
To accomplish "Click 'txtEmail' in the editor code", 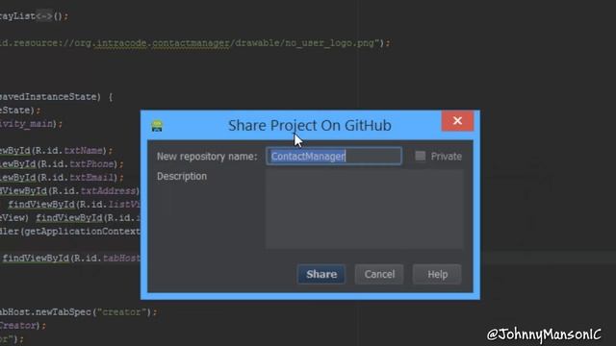I will tap(91, 177).
